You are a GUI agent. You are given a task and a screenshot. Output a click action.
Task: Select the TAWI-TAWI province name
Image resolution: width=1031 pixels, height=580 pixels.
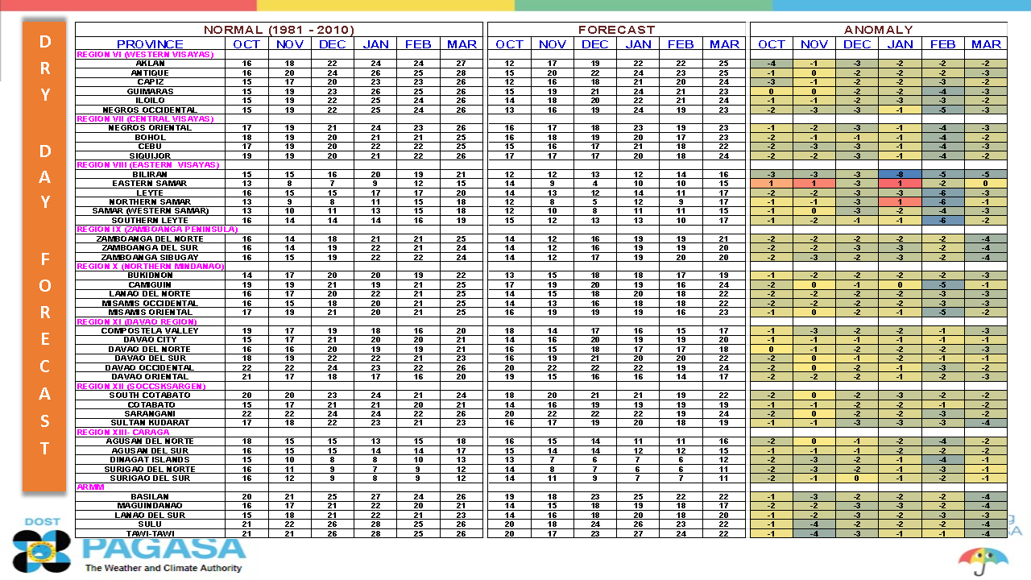(150, 533)
